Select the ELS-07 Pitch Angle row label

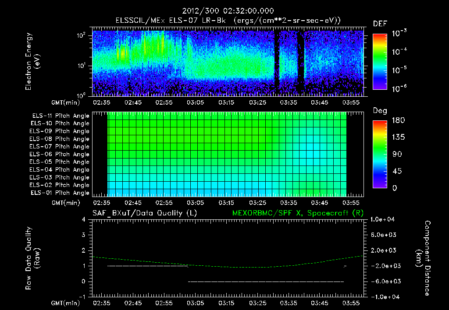pos(59,146)
